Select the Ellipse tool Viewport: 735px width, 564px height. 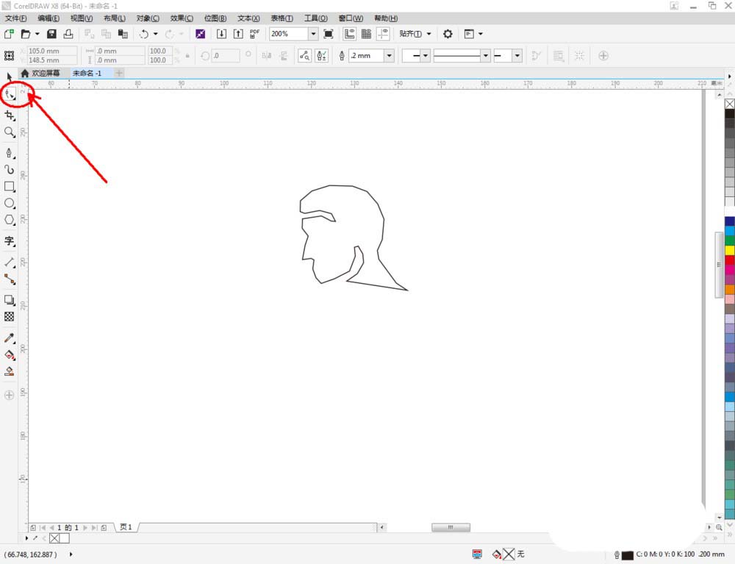pyautogui.click(x=10, y=203)
